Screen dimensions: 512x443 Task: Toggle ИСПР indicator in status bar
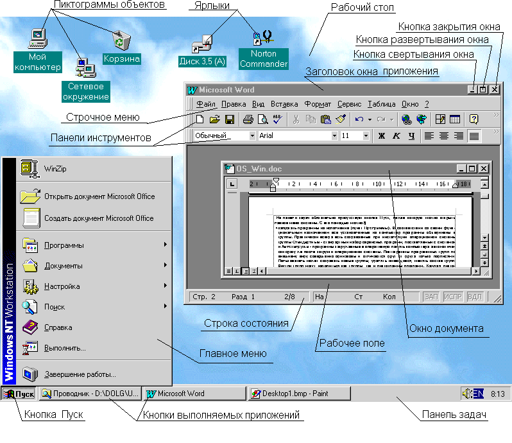pos(453,297)
